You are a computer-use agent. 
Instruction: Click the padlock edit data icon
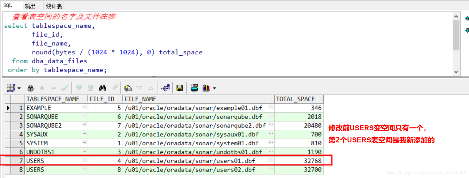(x=31, y=88)
